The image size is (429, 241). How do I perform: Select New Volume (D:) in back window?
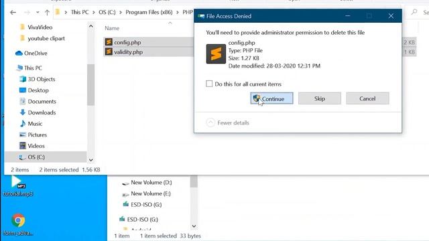[151, 183]
